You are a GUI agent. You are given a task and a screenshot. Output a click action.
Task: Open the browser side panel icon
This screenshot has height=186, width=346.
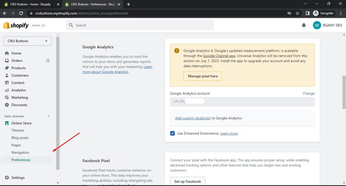307,13
